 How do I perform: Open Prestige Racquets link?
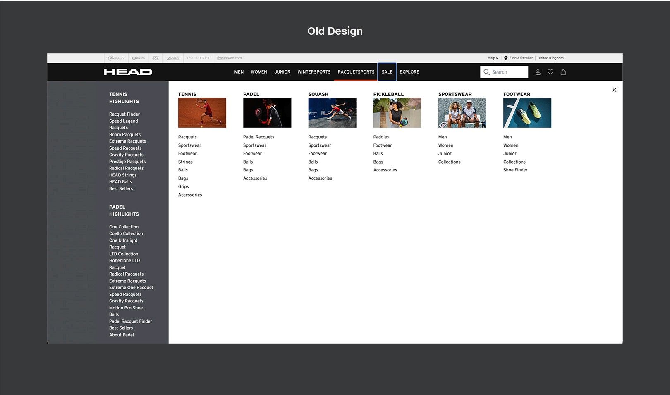pyautogui.click(x=127, y=162)
